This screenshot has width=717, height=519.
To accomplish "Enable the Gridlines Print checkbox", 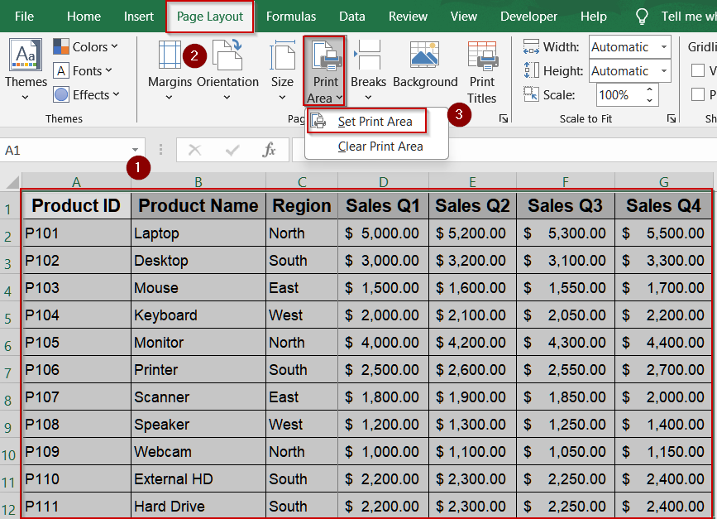I will click(x=697, y=94).
